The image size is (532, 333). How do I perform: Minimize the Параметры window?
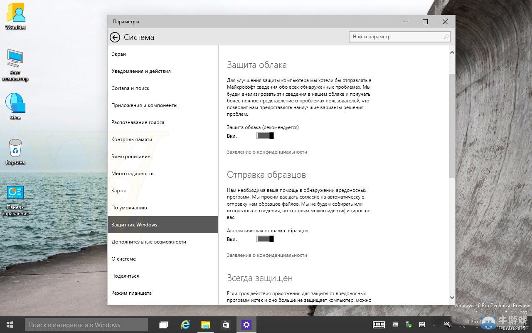tap(405, 22)
